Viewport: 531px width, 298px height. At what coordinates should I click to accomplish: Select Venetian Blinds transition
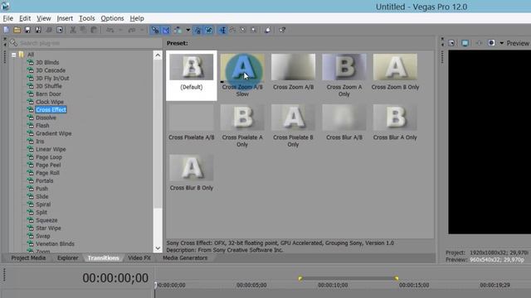pos(55,243)
